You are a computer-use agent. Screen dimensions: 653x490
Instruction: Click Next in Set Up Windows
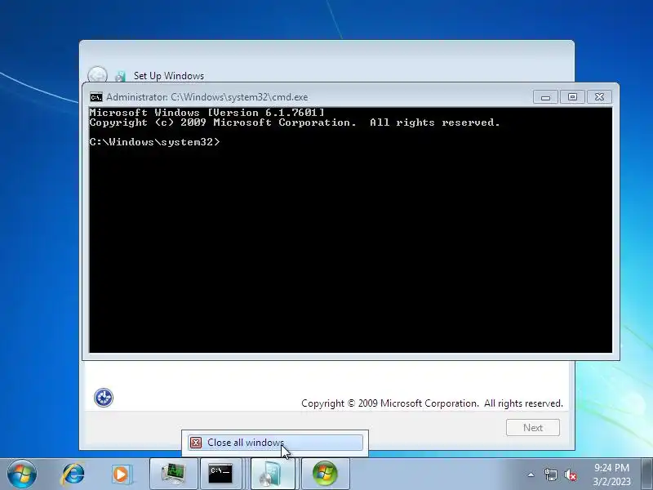click(x=533, y=427)
